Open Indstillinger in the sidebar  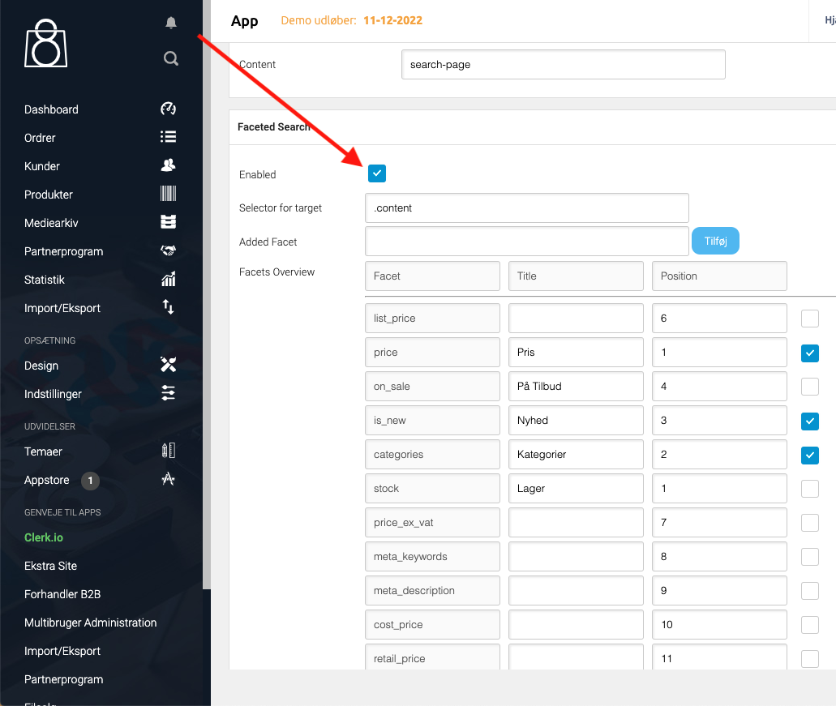pyautogui.click(x=53, y=394)
